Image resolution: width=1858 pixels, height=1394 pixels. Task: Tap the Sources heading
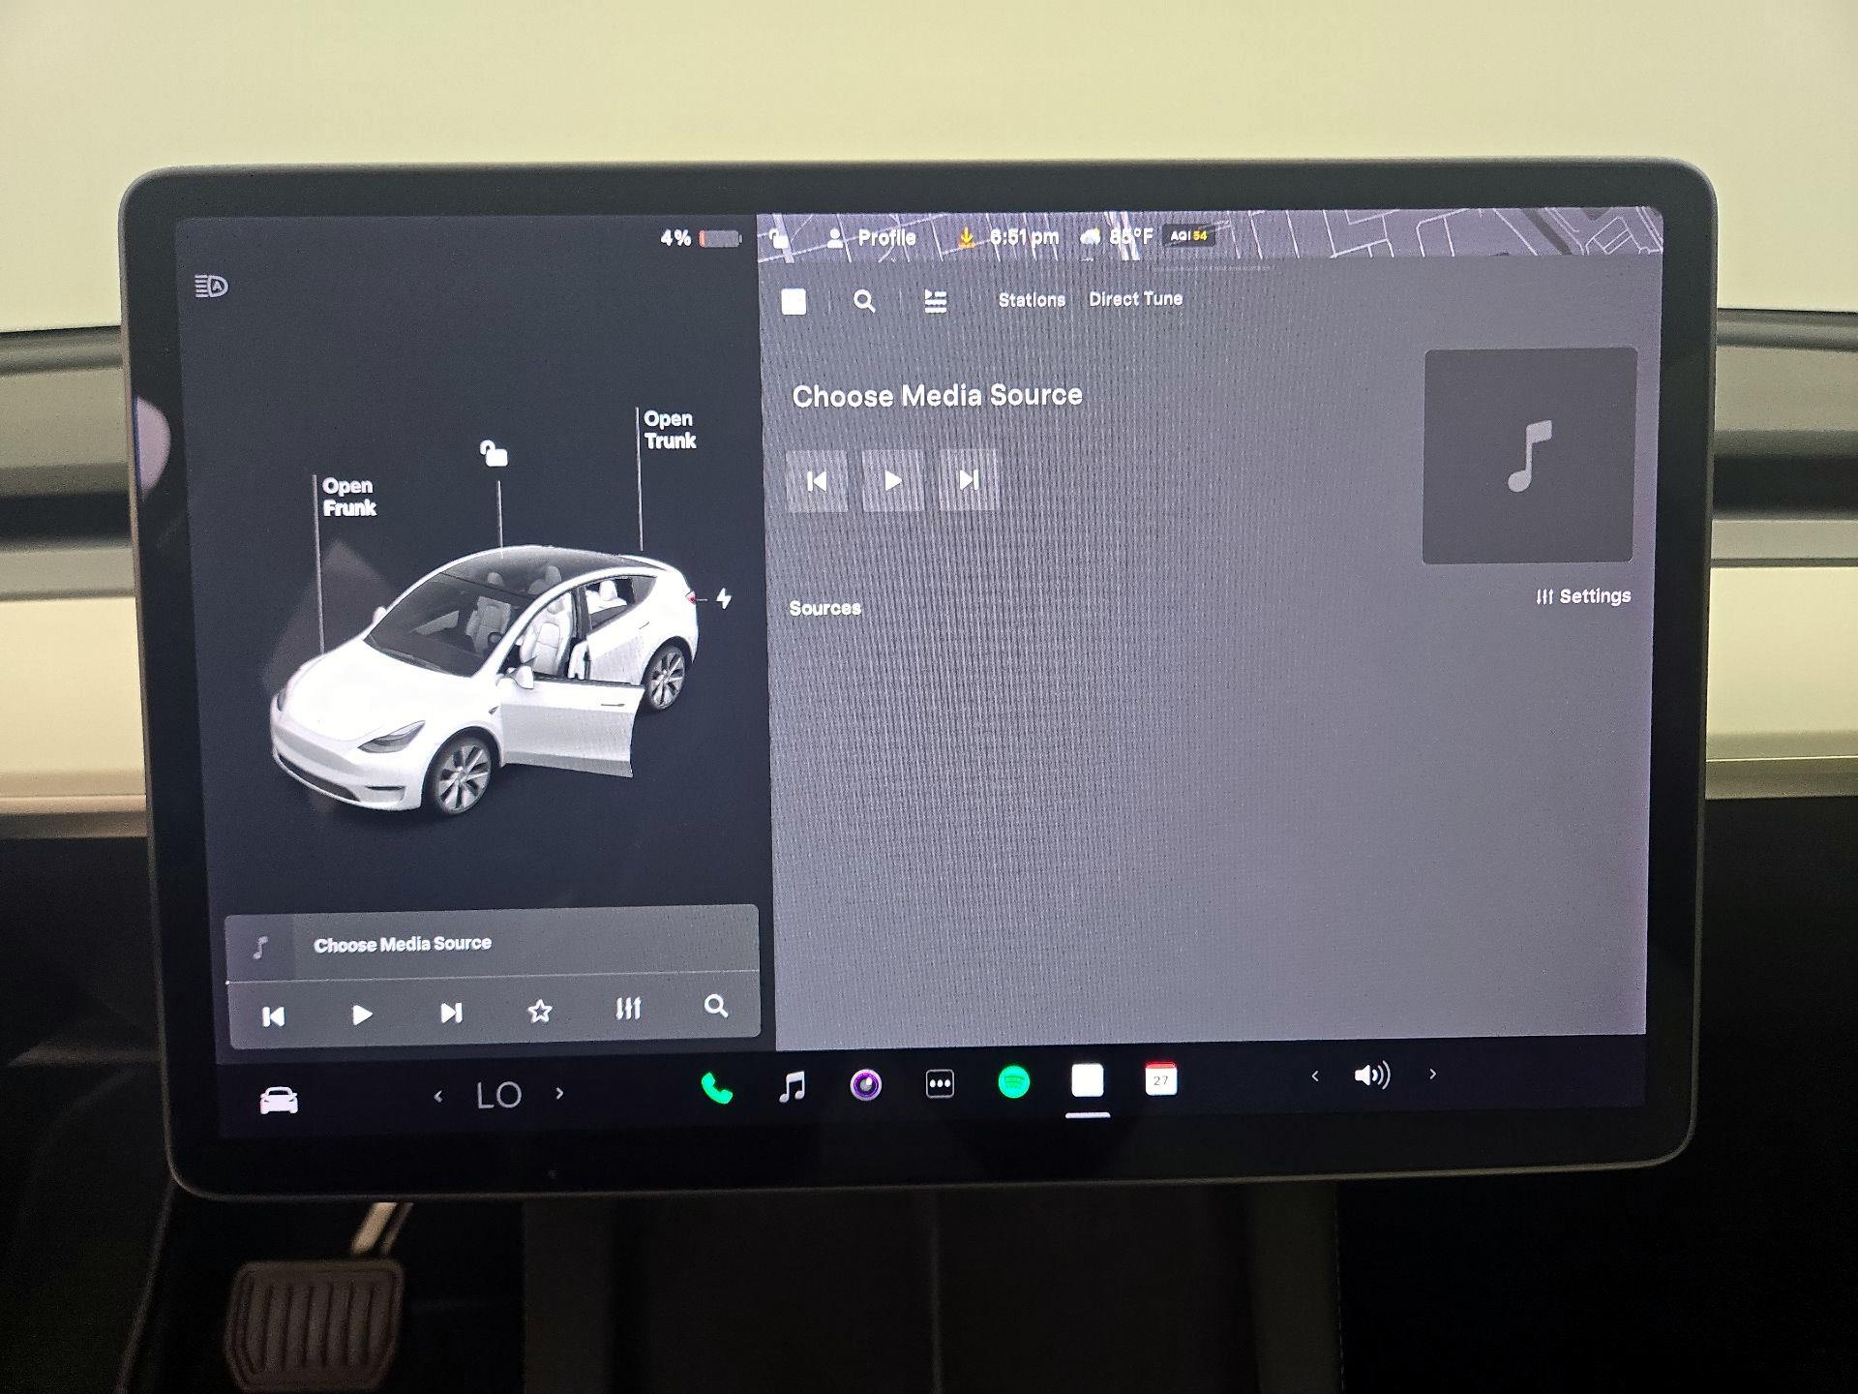pos(824,608)
